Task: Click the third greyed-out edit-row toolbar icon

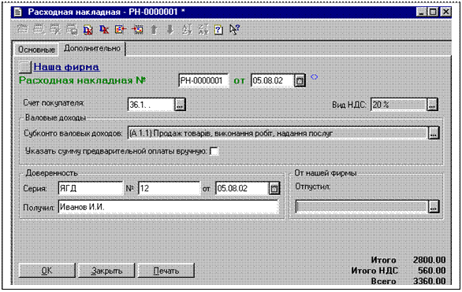Action: [55, 29]
